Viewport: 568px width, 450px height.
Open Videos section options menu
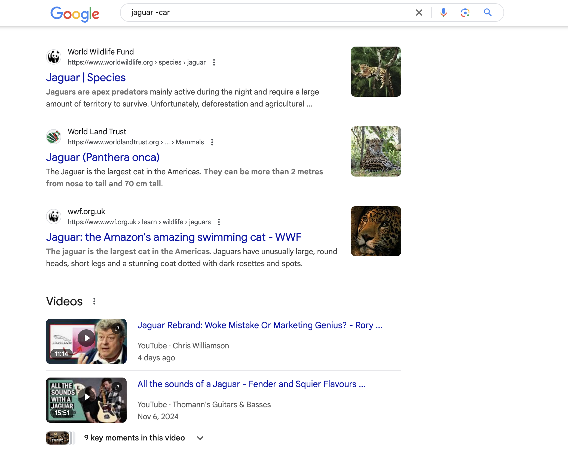[94, 301]
